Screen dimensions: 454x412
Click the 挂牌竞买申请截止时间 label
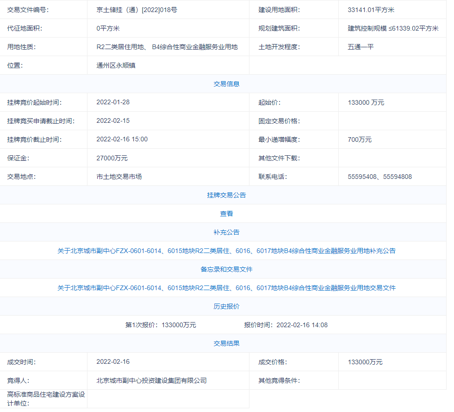pos(41,121)
